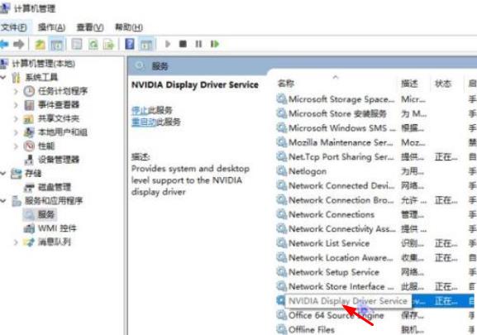The width and height of the screenshot is (477, 335).
Task: Select Network Connectivity Assistant row
Action: click(376, 229)
